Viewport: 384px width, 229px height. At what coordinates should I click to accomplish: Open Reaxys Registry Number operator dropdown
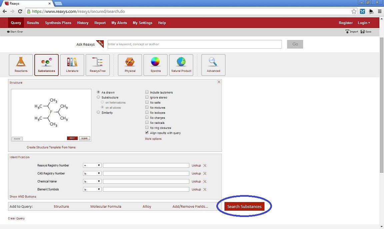[x=92, y=166]
